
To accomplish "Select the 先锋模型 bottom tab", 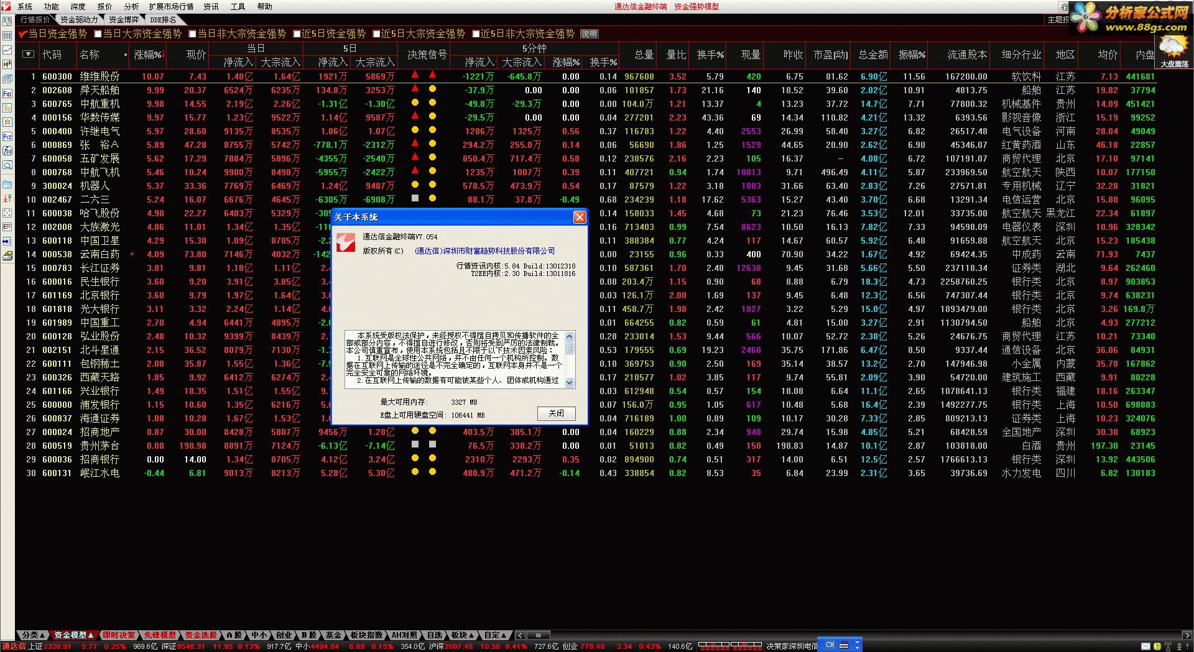I will [160, 635].
